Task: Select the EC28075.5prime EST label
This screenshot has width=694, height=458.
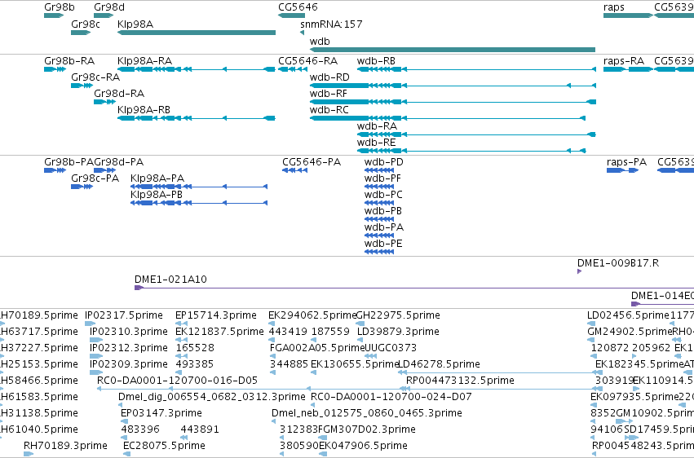Action: 164,446
